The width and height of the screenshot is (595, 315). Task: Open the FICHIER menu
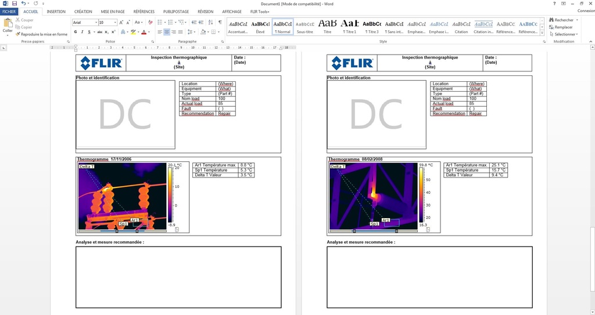click(x=9, y=12)
